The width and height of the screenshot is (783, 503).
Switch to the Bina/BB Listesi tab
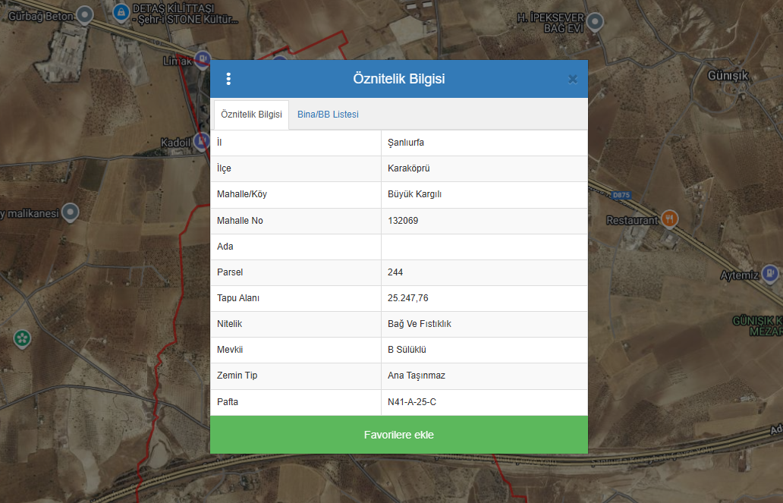pos(328,115)
